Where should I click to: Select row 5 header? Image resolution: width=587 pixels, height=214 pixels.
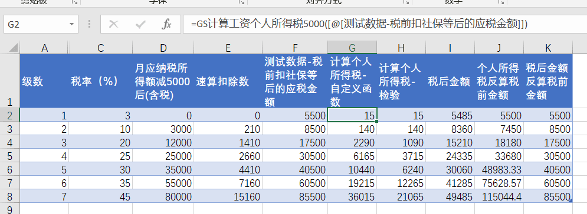[x=9, y=155]
